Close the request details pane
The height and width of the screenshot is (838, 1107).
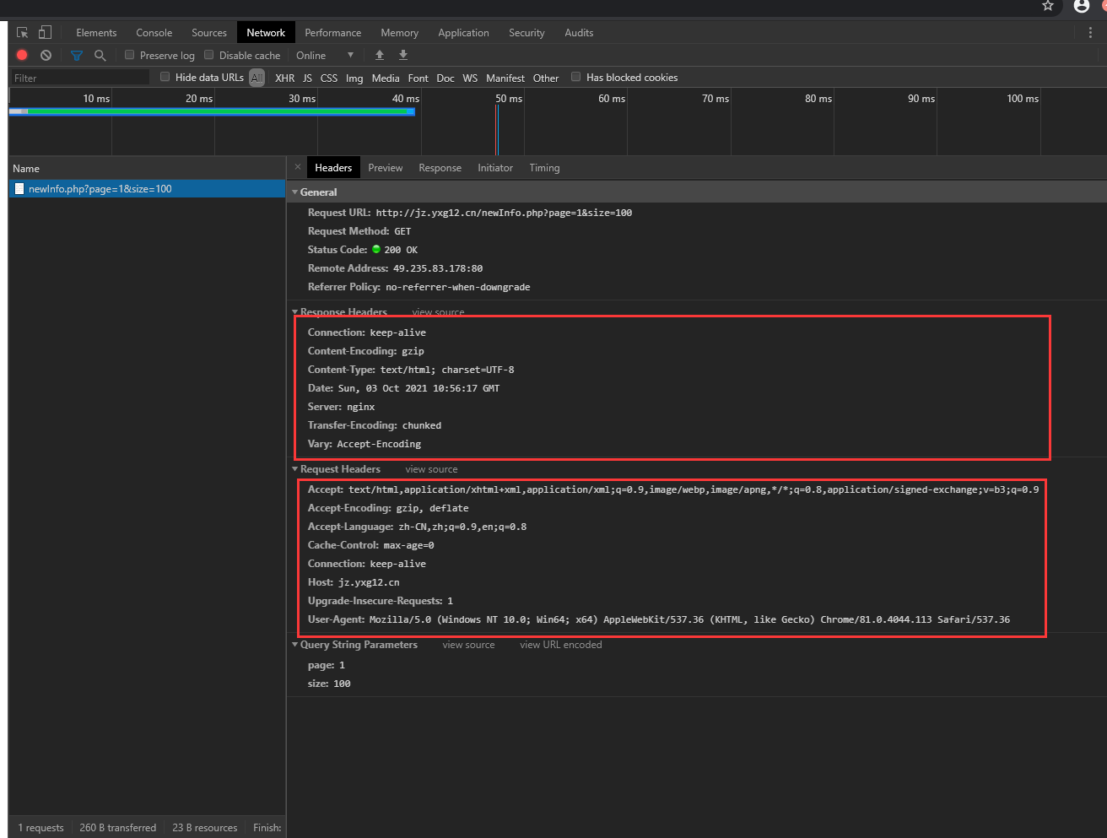[x=298, y=167]
